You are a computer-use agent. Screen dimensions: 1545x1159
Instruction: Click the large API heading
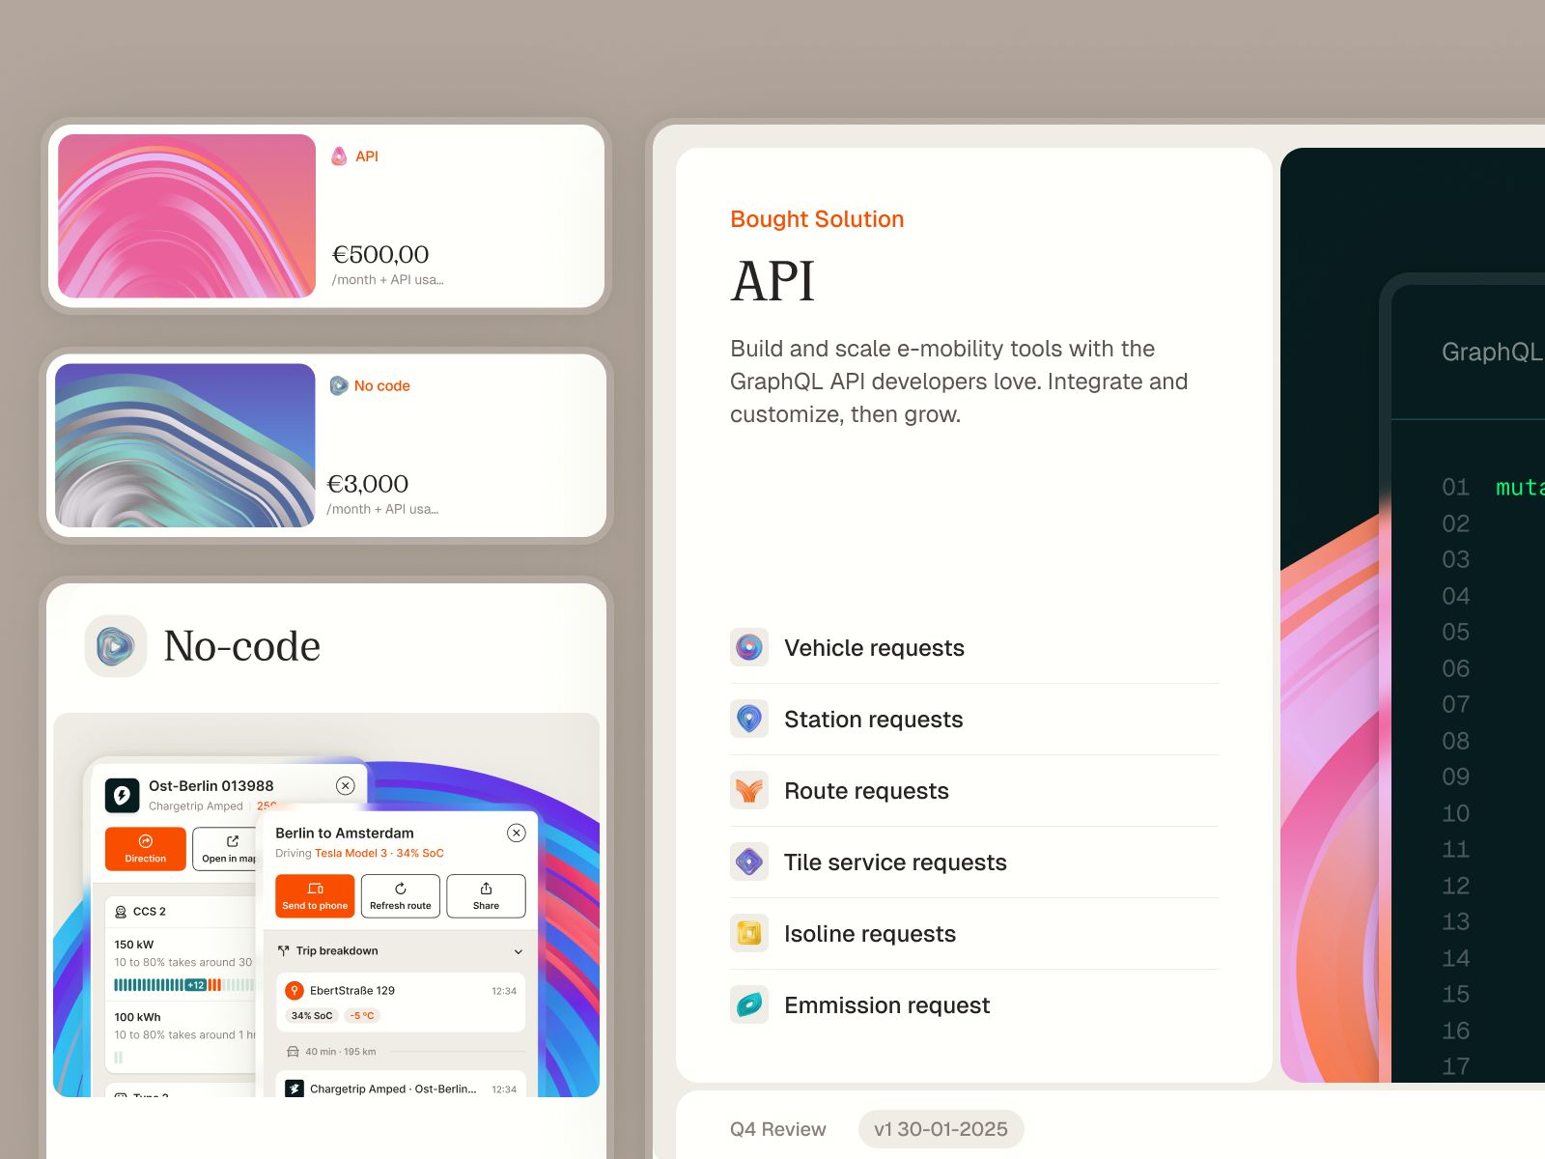coord(772,282)
